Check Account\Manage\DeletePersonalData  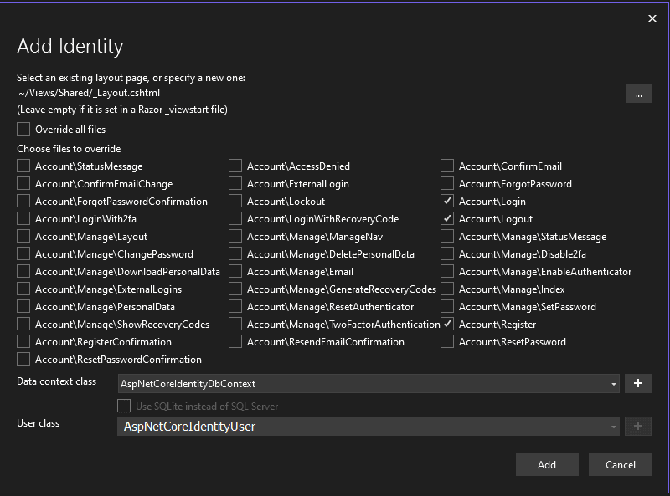(x=235, y=253)
